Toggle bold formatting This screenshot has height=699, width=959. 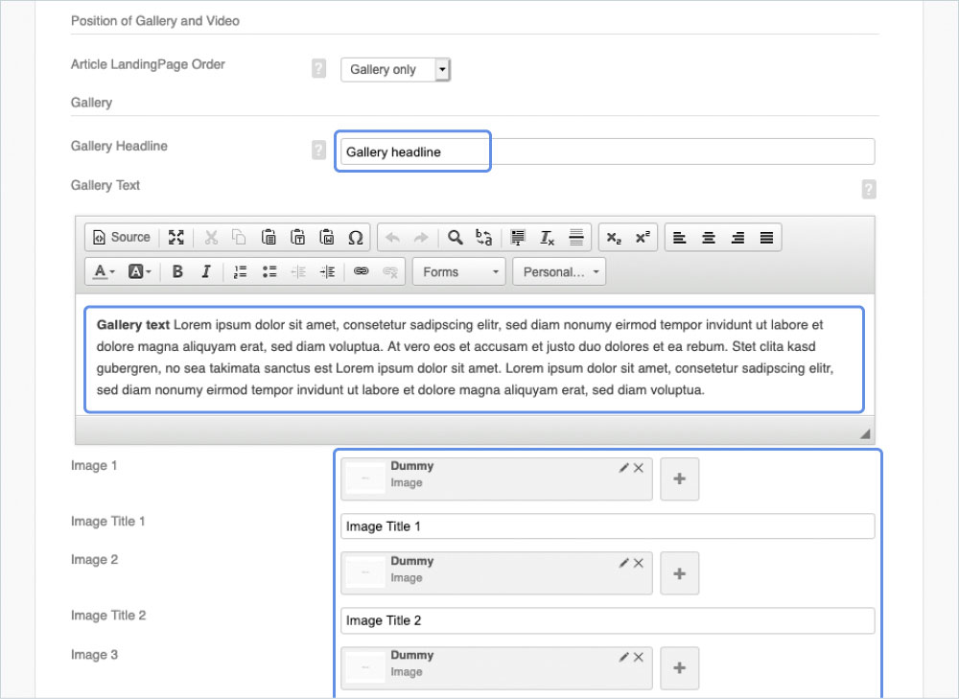tap(177, 271)
